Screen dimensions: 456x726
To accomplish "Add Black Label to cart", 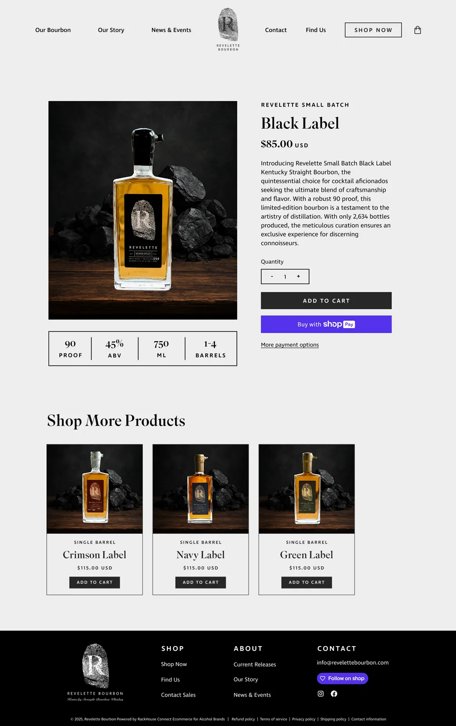I will [x=326, y=300].
